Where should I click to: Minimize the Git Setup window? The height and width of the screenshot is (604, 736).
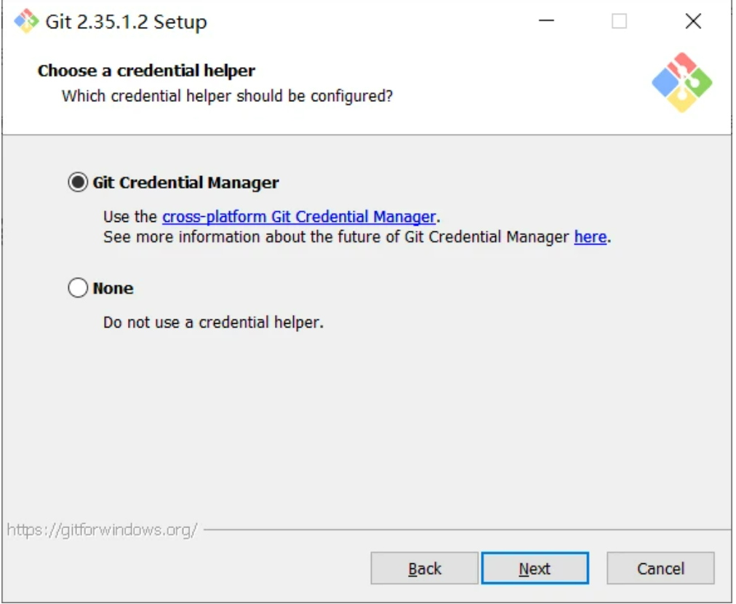[548, 22]
